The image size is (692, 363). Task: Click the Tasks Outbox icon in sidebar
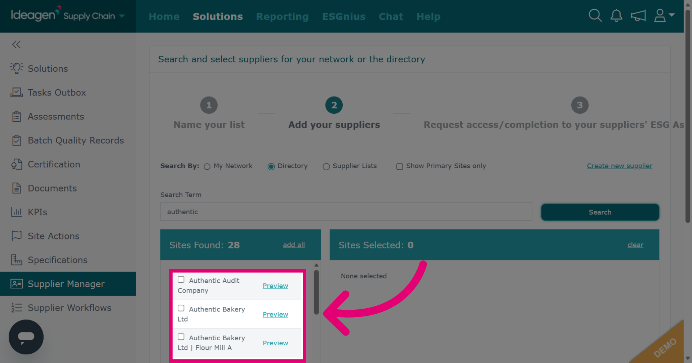click(x=16, y=93)
